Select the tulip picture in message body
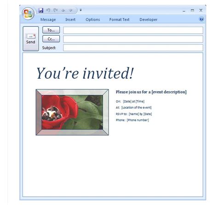Image resolution: width=218 pixels, height=205 pixels. [72, 112]
